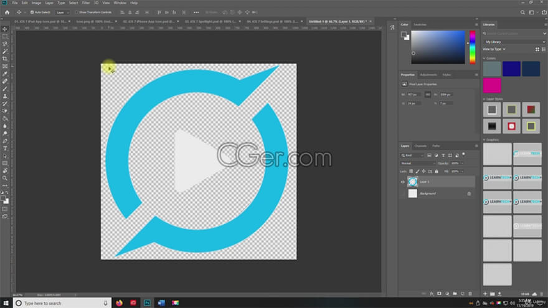Select the Hand tool
The height and width of the screenshot is (308, 548).
5,170
